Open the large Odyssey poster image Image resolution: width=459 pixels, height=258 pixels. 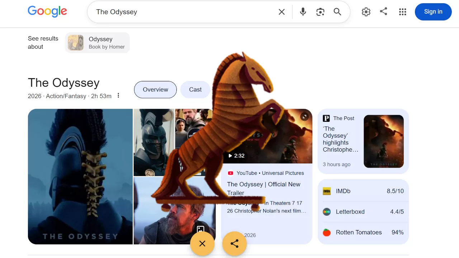(x=80, y=177)
